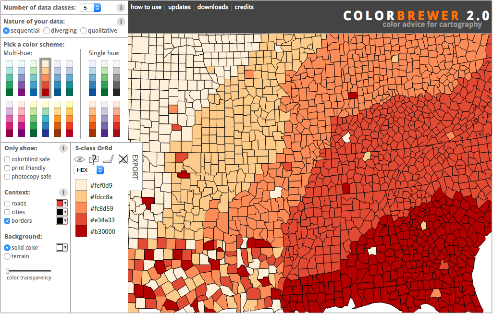Click the hex code text #fc8d59
The image size is (493, 314).
point(102,208)
